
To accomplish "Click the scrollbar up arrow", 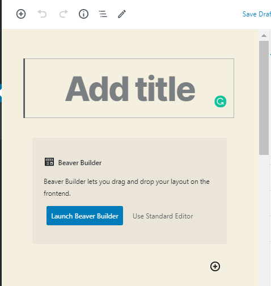I will pyautogui.click(x=264, y=36).
